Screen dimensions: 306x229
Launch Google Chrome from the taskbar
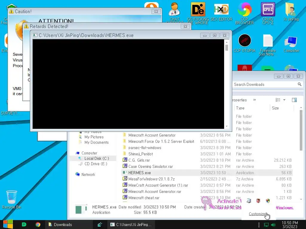click(38, 225)
